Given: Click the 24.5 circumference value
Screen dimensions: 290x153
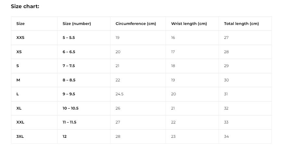Looking at the screenshot, I should (x=120, y=94).
